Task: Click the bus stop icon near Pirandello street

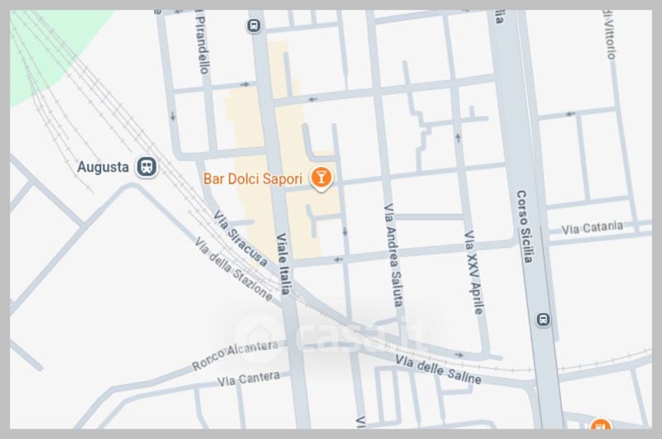Action: 254,26
